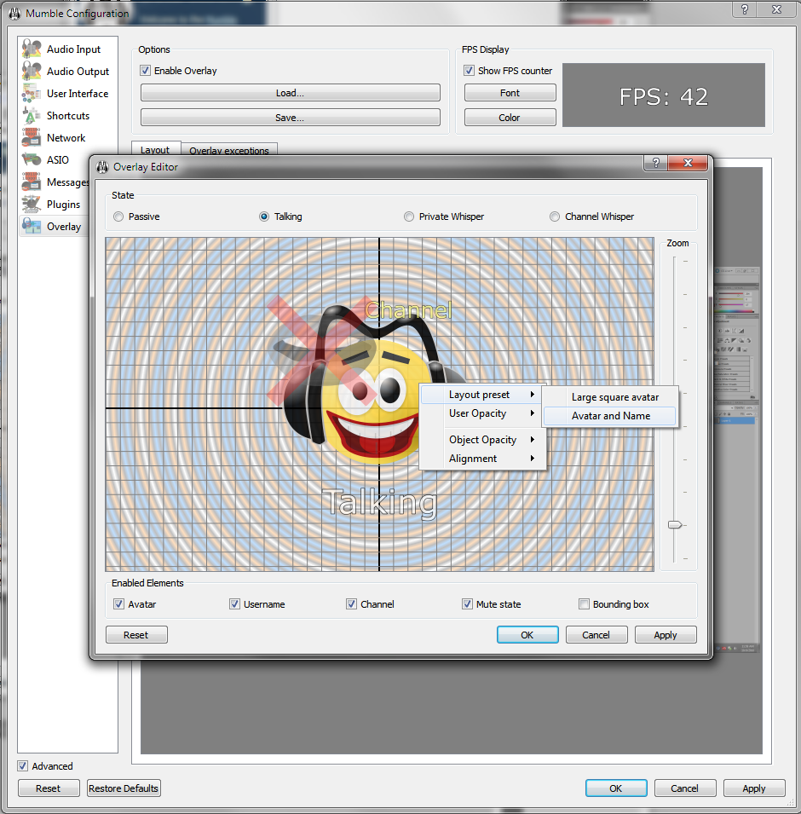Select the Passive state radio button
Image resolution: width=801 pixels, height=814 pixels.
(119, 216)
